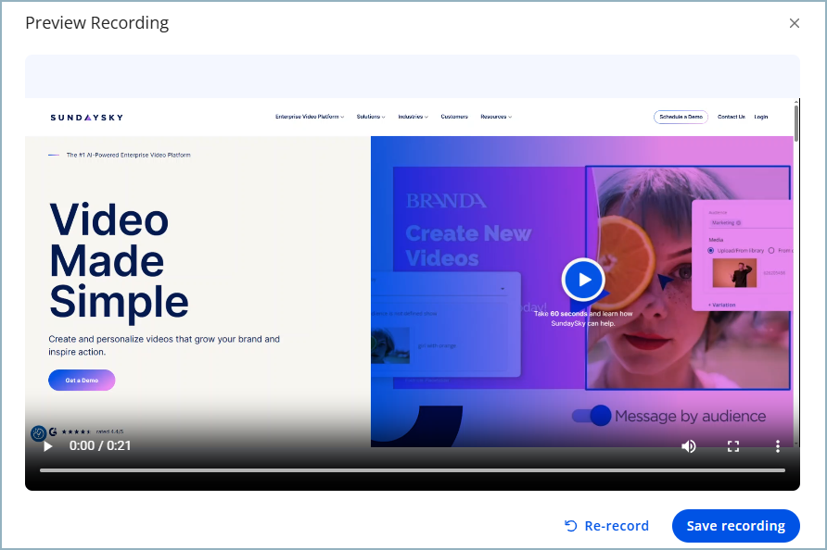Seek on the video progress bar
The width and height of the screenshot is (827, 550).
[x=413, y=470]
